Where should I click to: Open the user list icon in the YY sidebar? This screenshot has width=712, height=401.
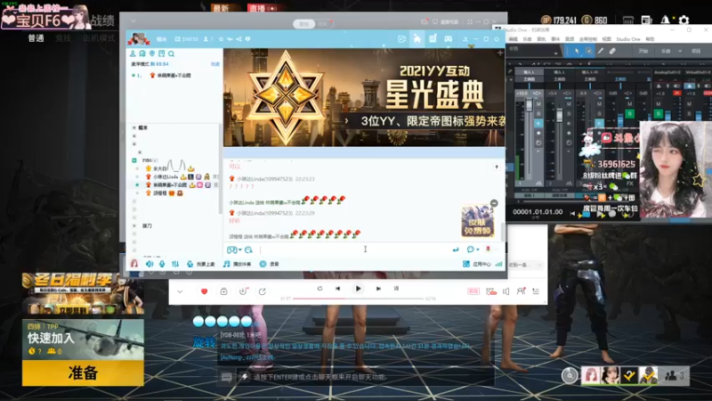[133, 53]
